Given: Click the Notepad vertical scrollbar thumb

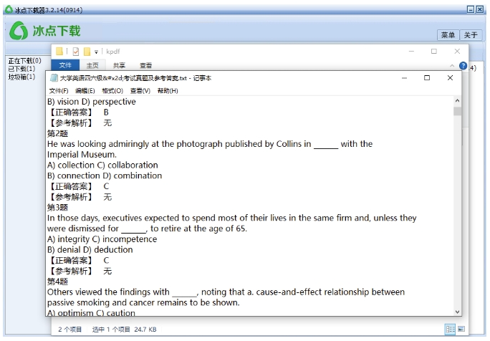Looking at the screenshot, I should 457,111.
